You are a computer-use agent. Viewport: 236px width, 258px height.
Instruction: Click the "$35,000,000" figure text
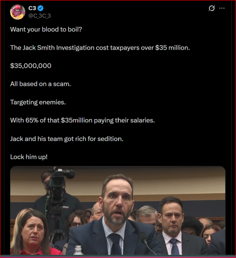pos(31,66)
